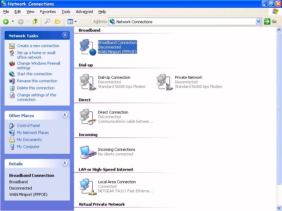This screenshot has width=282, height=211.
Task: Click the vertical scrollbar thumb
Action: (x=279, y=109)
